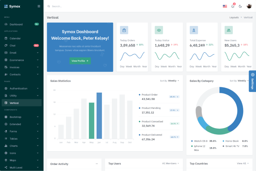Viewport: 256px width, 171px height.
Task: Click the Chat icon in sidebar
Action: [6, 45]
